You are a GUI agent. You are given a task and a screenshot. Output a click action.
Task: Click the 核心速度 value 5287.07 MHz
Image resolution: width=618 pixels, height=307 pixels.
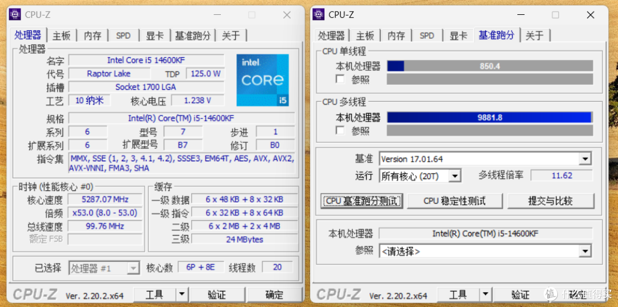105,200
